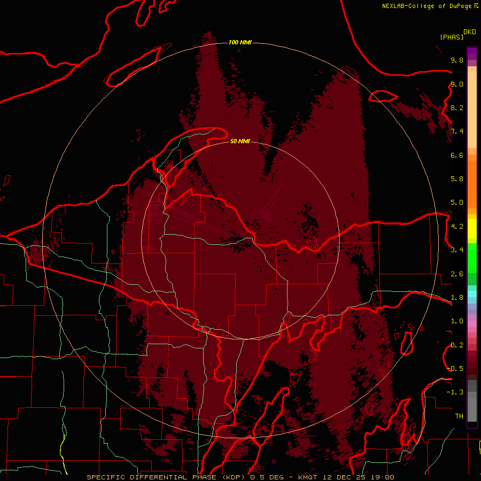Click the 8.2 value on the color scale
This screenshot has height=481, width=481.
click(457, 107)
